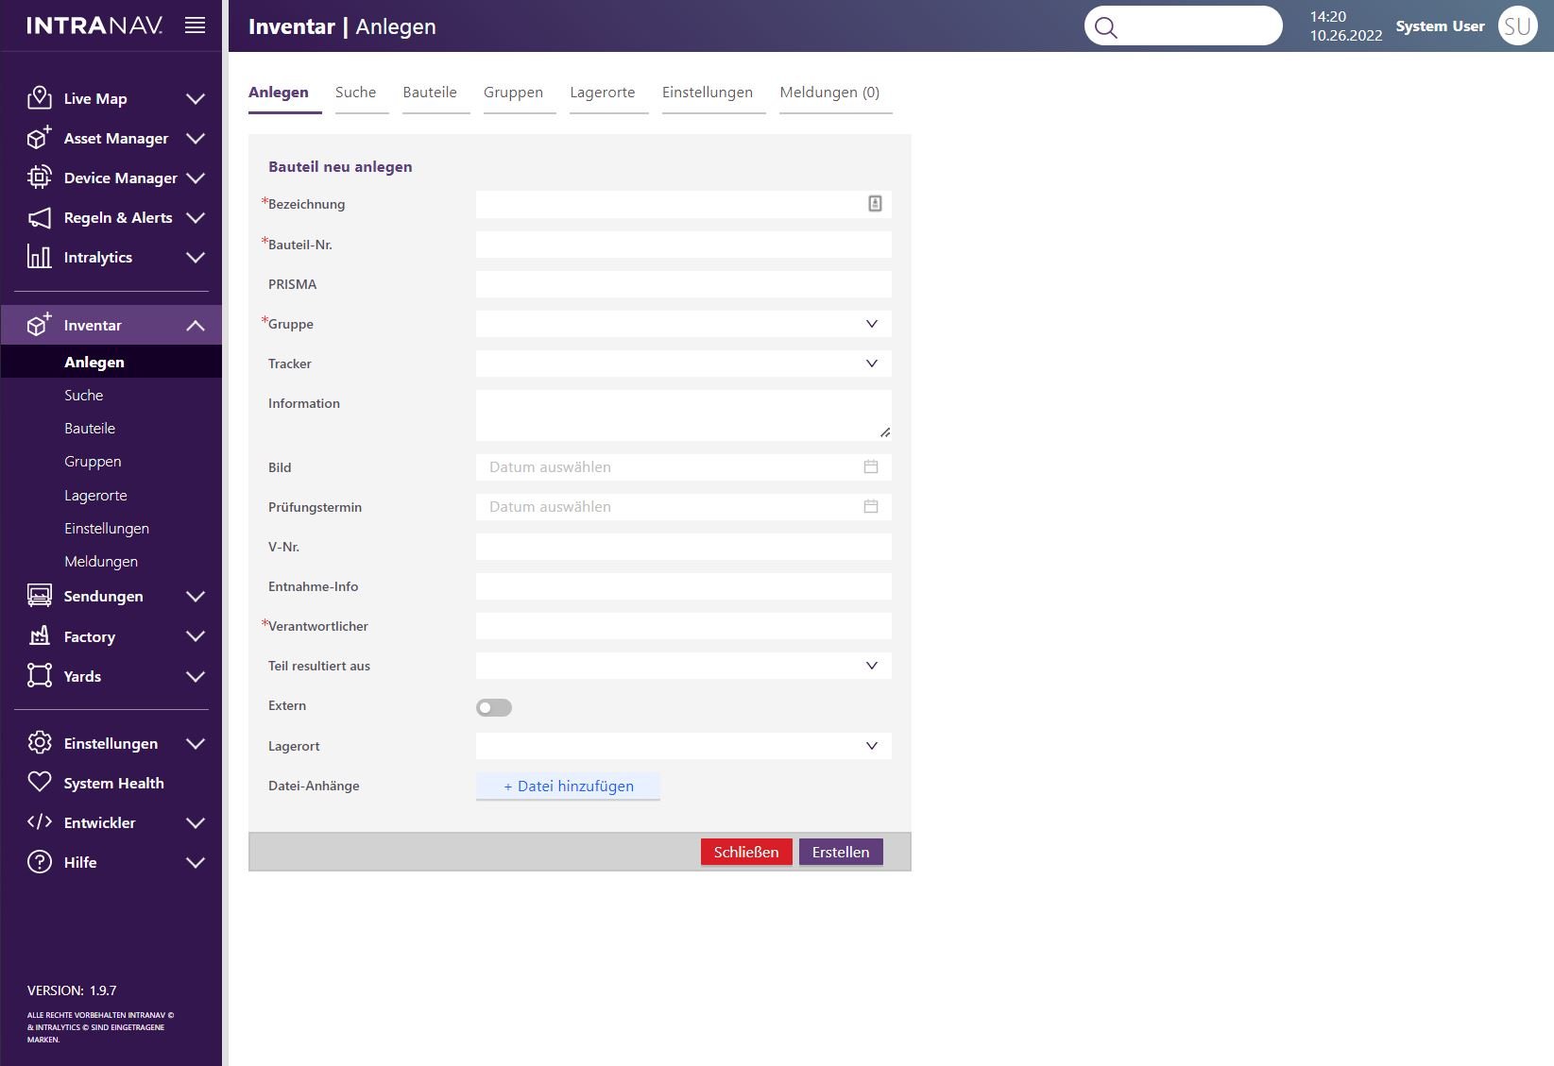Expand the Yards chevron

(x=196, y=676)
